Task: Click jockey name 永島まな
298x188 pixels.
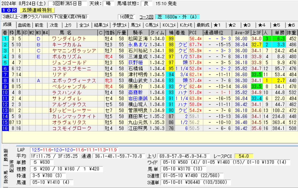Action: point(137,45)
